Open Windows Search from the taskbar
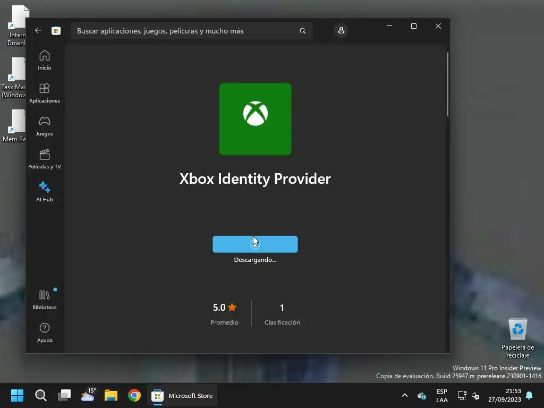The width and height of the screenshot is (544, 408). click(40, 395)
